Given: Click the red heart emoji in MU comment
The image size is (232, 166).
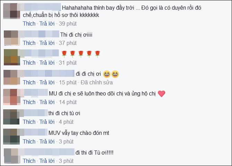Looking at the screenshot, I should click(161, 94).
